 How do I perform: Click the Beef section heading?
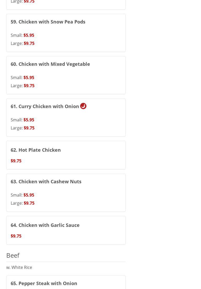click(13, 255)
